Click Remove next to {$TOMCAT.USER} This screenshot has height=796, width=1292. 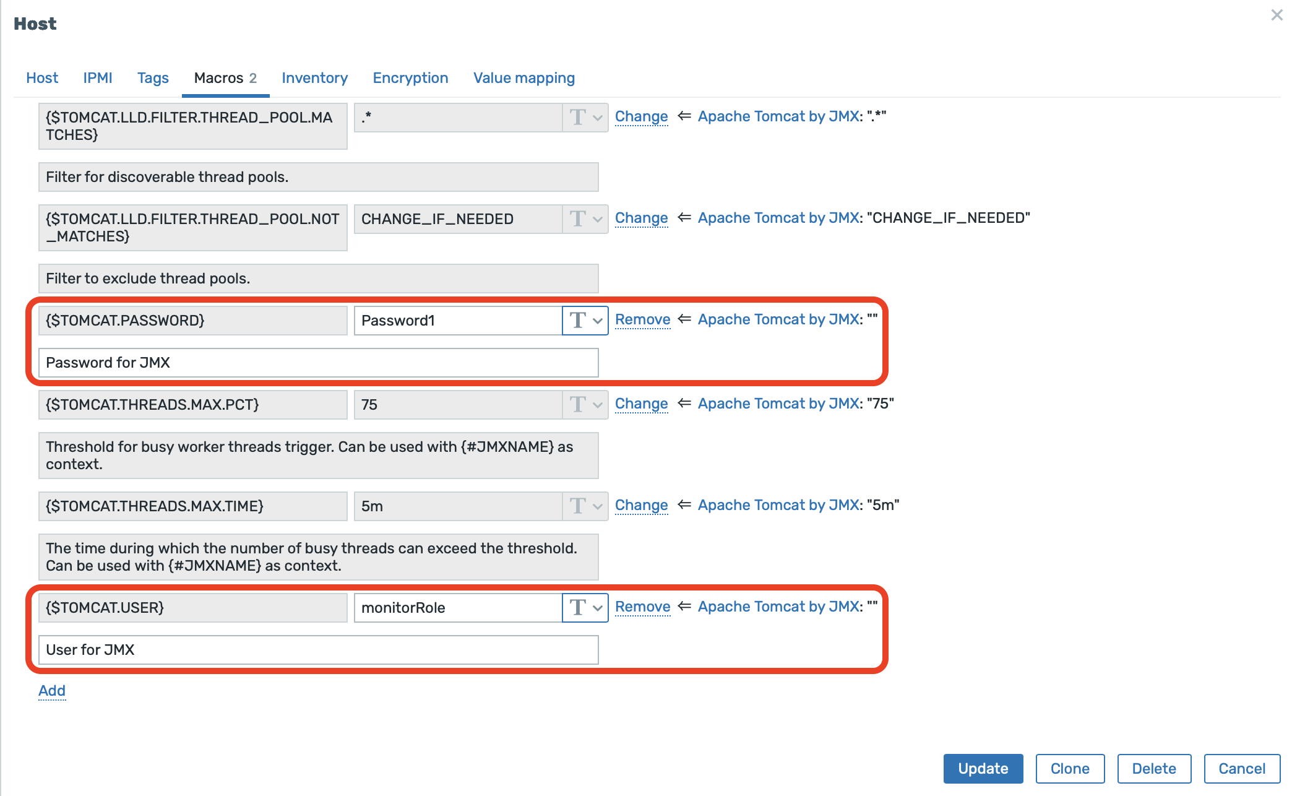pos(642,607)
